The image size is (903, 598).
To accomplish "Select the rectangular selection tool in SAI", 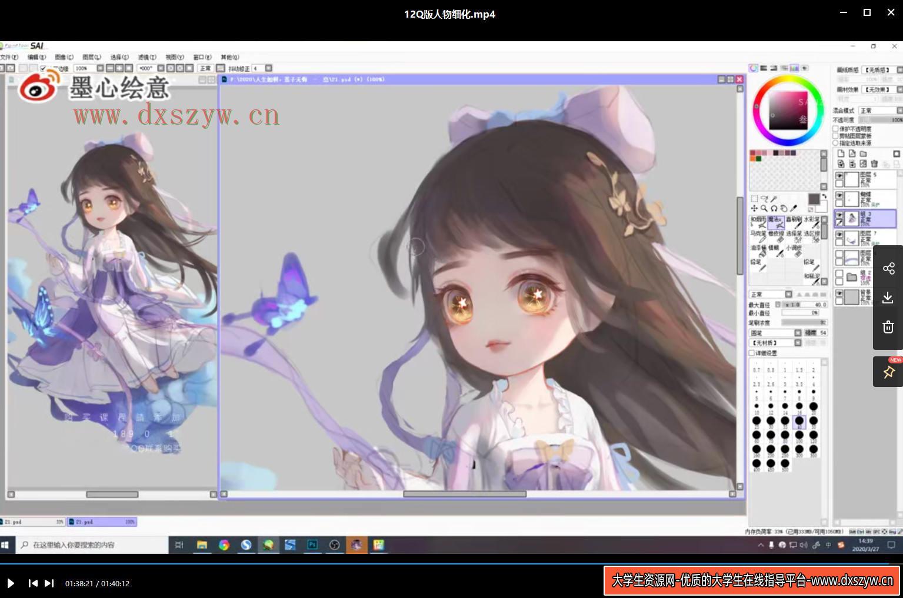I will click(x=754, y=199).
